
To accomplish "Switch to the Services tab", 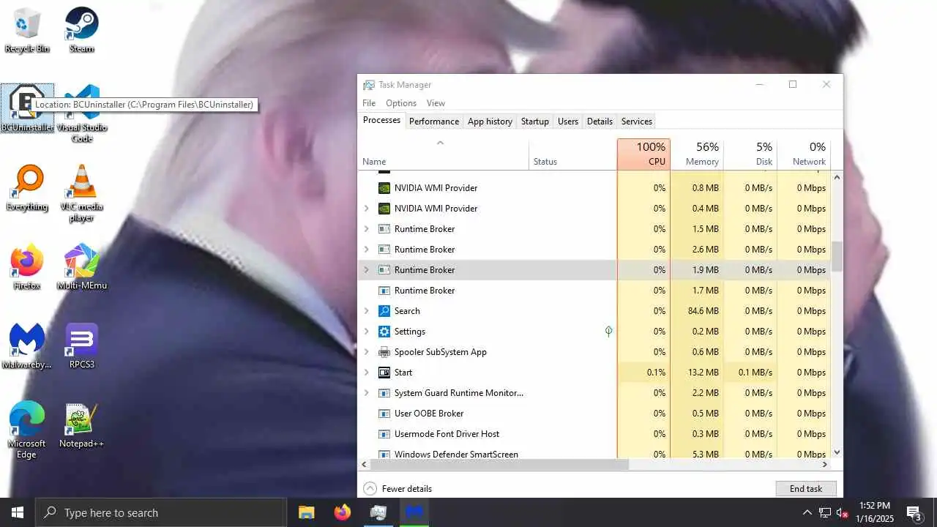I will click(637, 122).
